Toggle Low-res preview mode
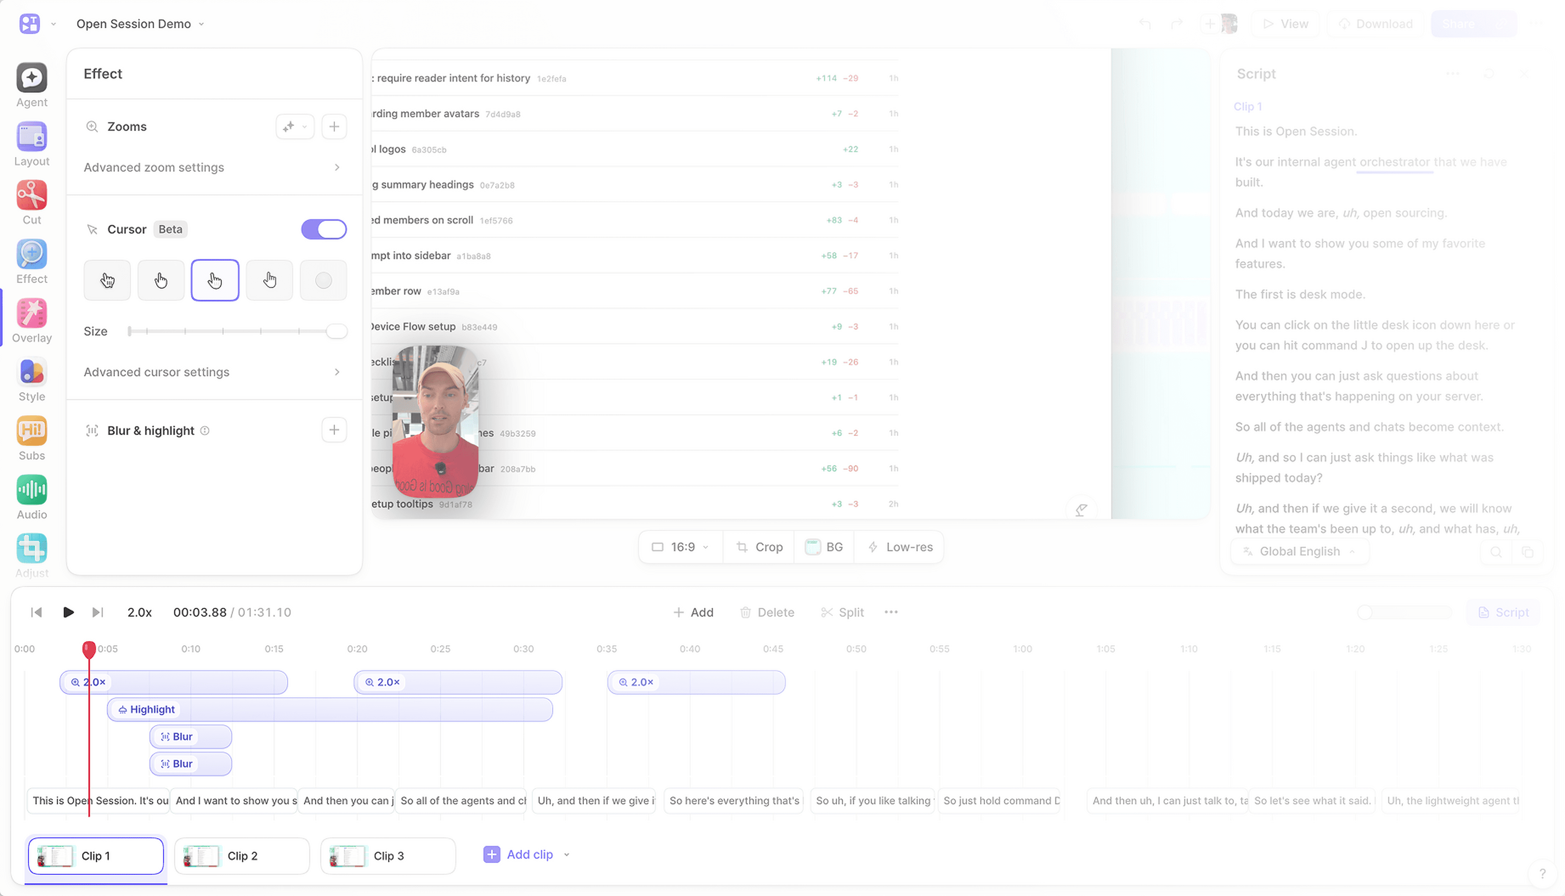 [x=900, y=547]
